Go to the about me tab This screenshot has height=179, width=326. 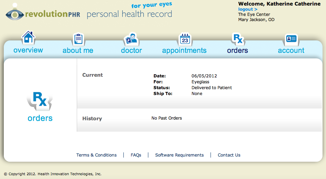click(78, 50)
